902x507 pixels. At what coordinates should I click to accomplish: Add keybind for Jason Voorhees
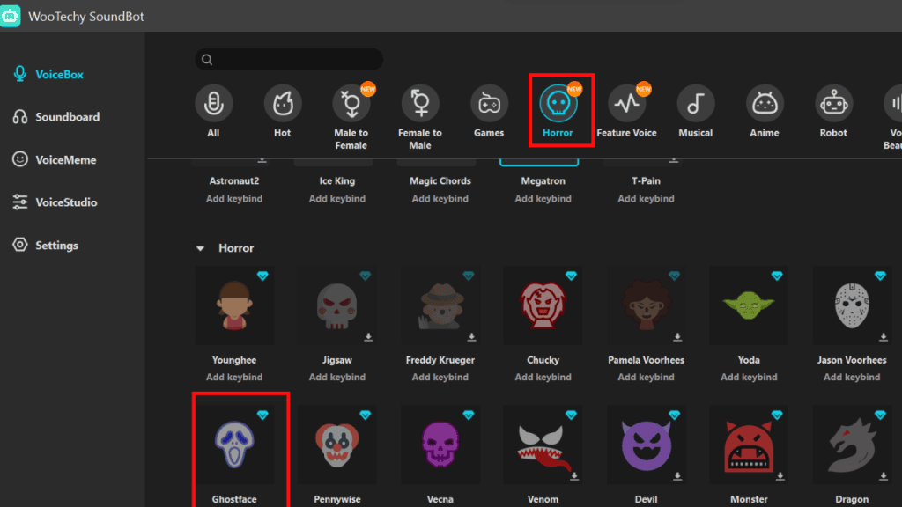coord(851,376)
